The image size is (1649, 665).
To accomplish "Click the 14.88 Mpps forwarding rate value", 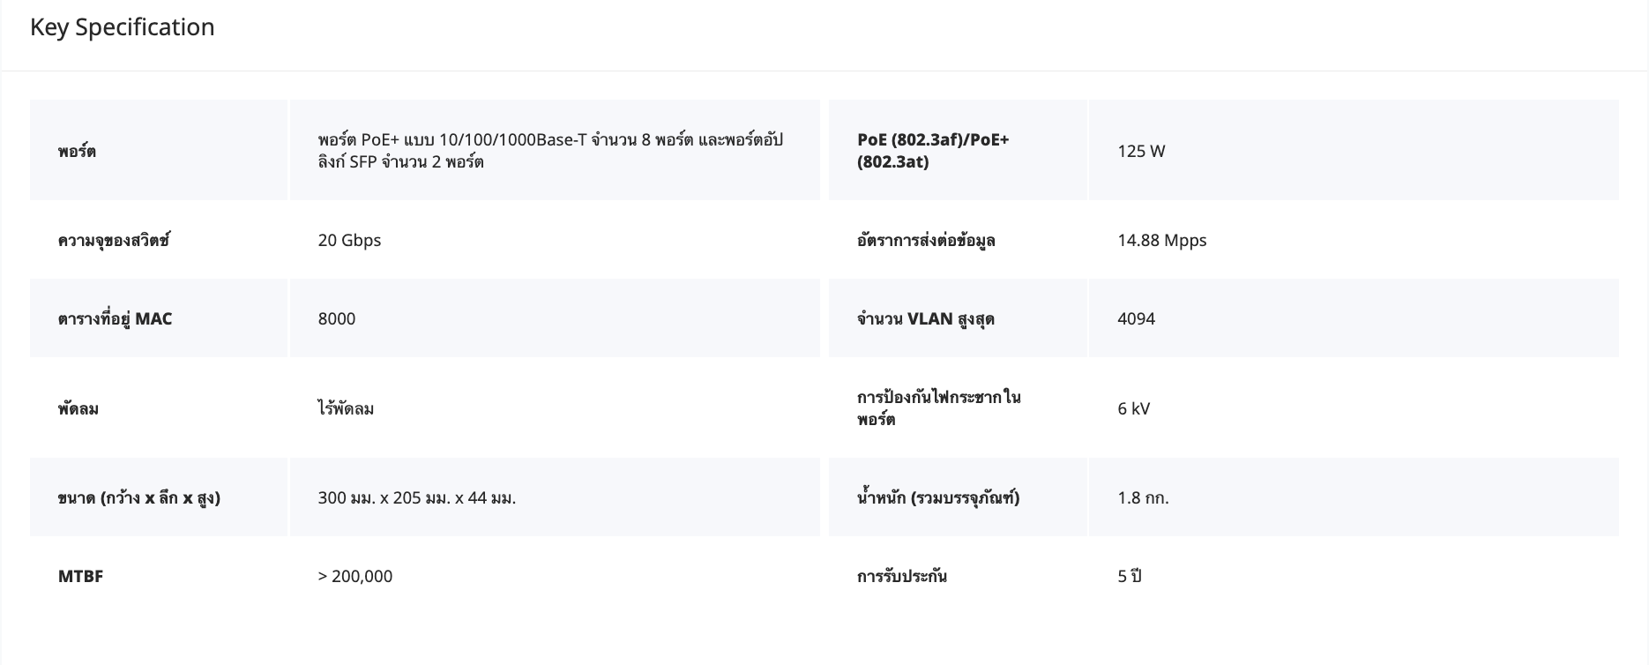I will (1161, 240).
